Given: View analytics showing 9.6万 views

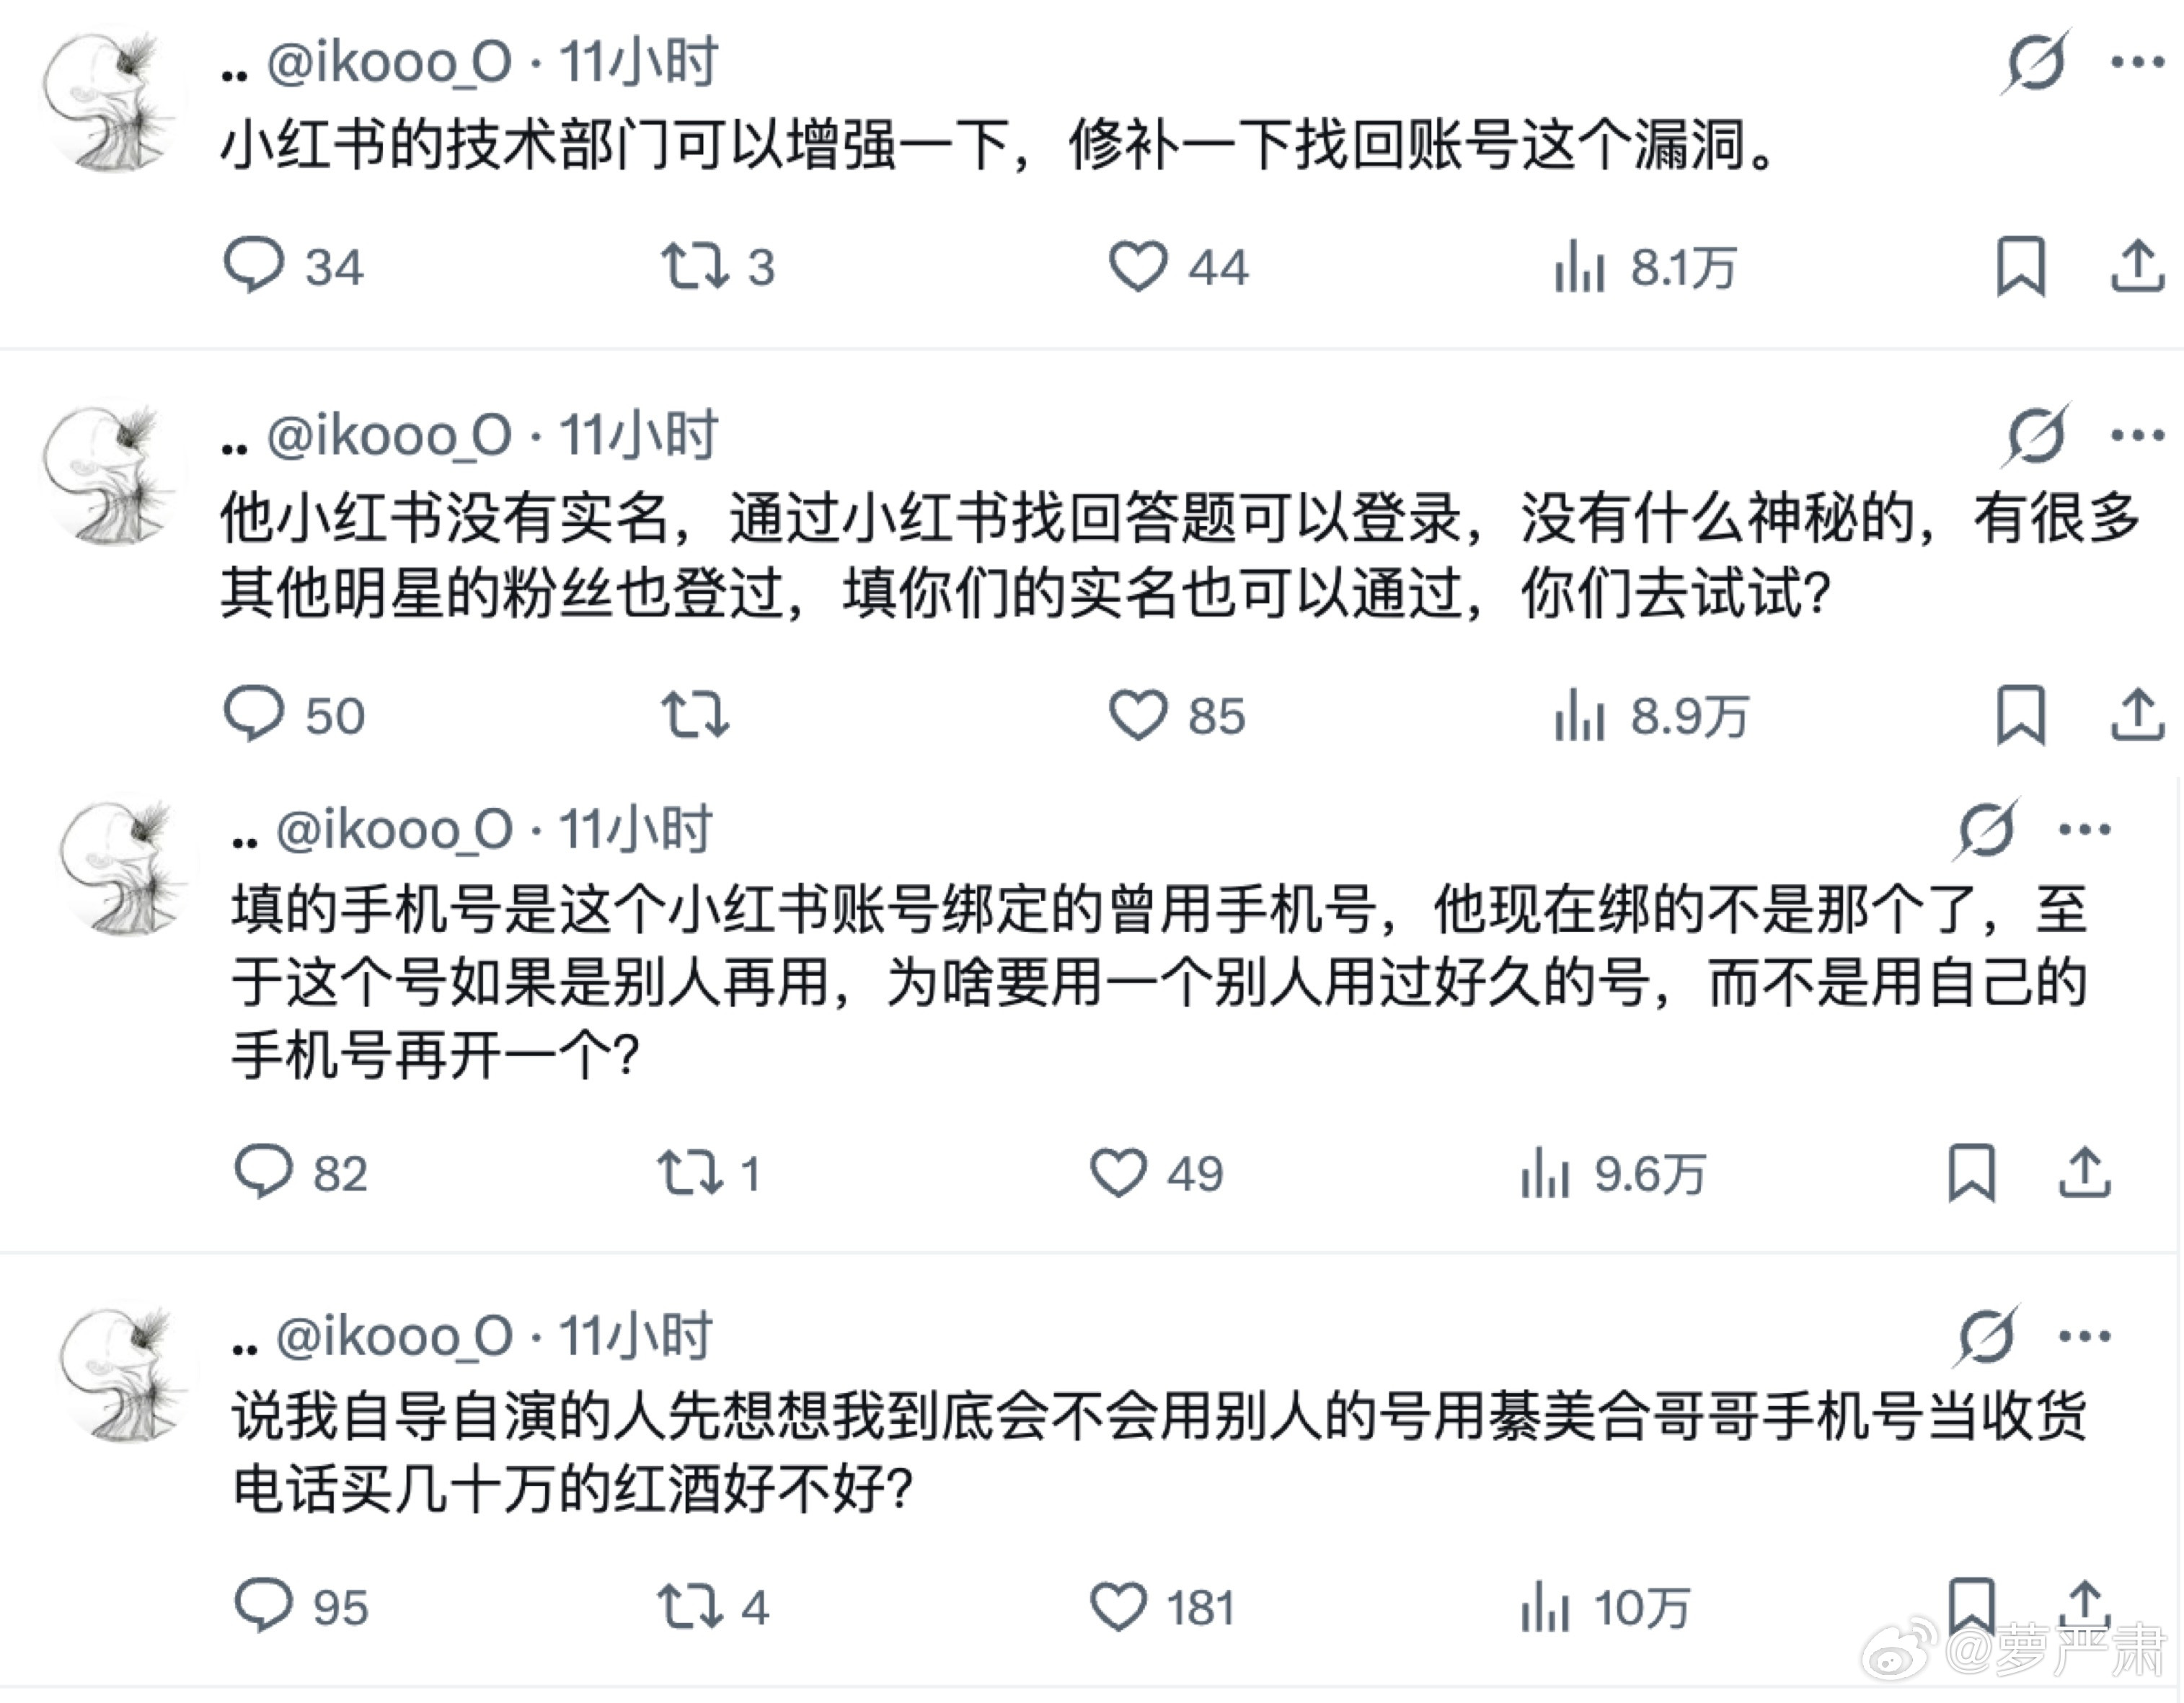Looking at the screenshot, I should (x=1546, y=1174).
